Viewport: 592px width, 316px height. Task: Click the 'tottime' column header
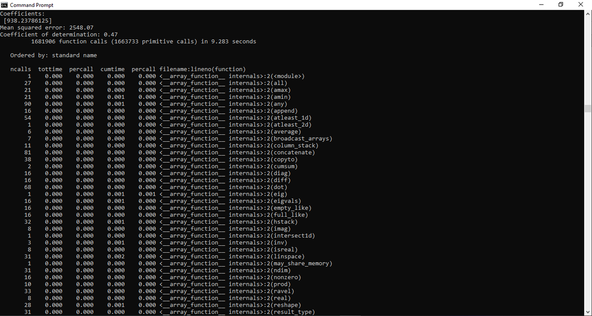click(x=50, y=69)
